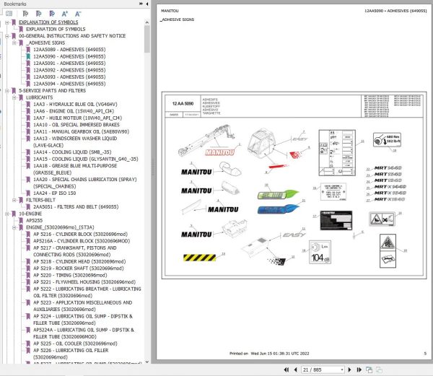433x376 pixels.
Task: Click the previous view icon in bottom bar
Action: click(x=369, y=370)
